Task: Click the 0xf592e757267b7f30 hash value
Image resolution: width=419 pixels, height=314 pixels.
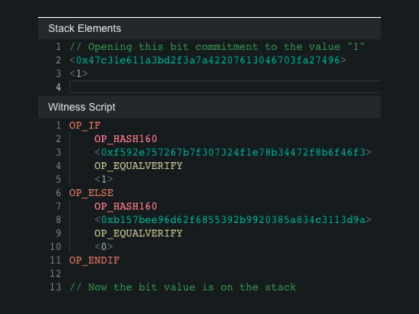Action: tap(233, 153)
